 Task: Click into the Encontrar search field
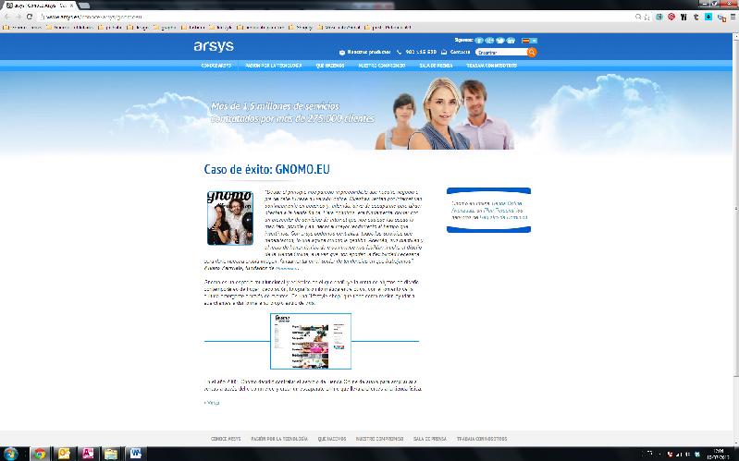coord(500,53)
